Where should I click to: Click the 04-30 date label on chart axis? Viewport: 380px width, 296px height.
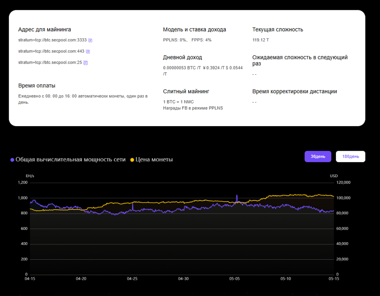pos(183,279)
